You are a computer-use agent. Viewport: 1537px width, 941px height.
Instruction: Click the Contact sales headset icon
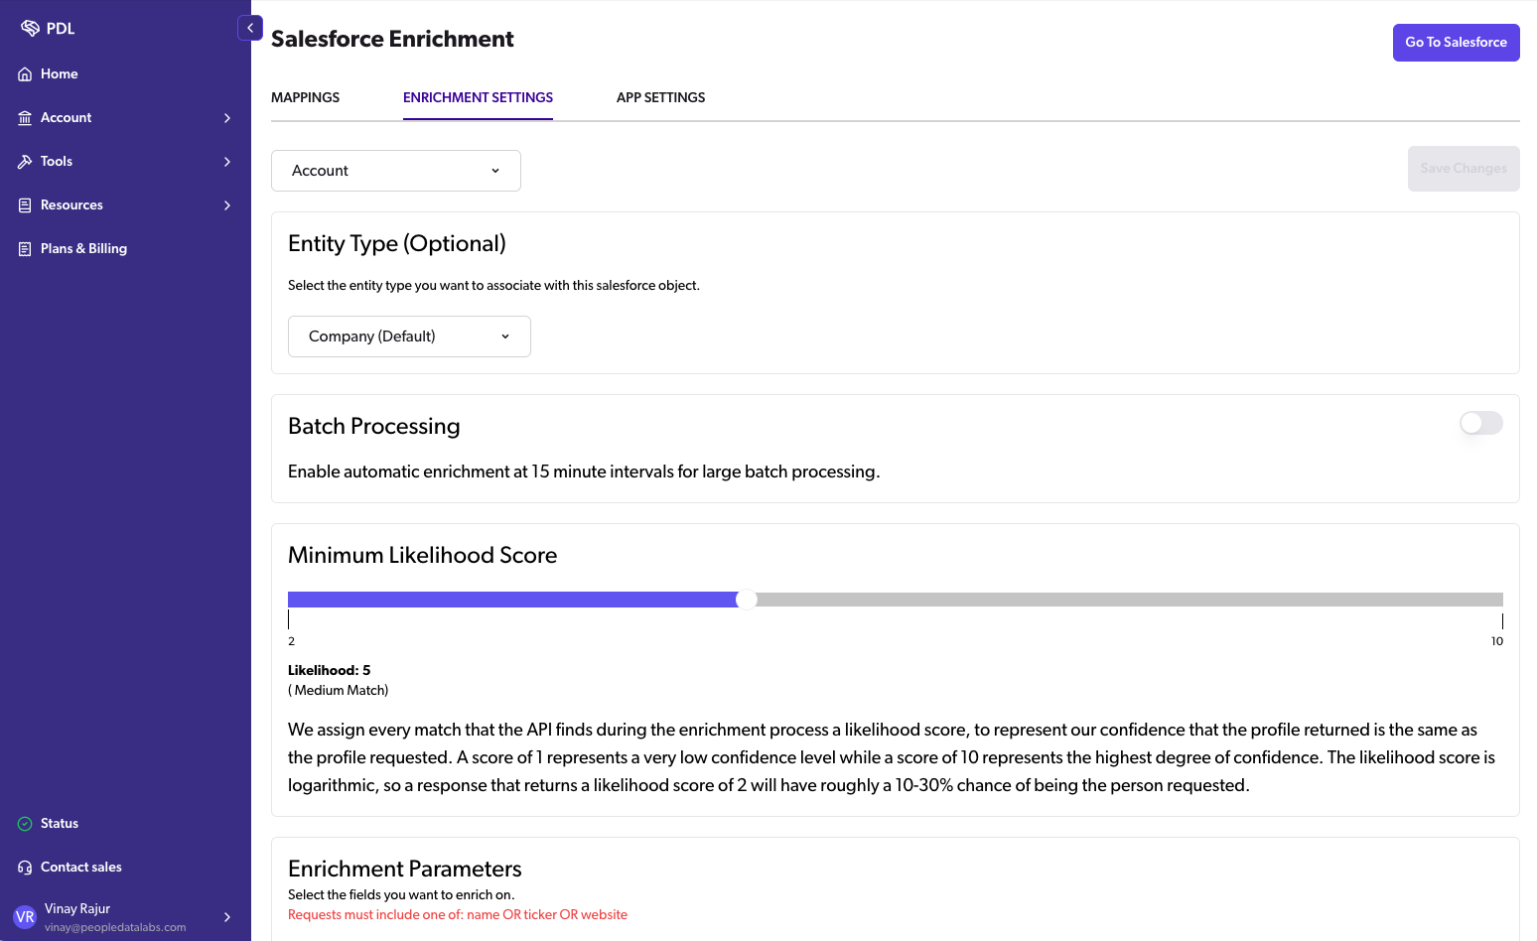(25, 868)
